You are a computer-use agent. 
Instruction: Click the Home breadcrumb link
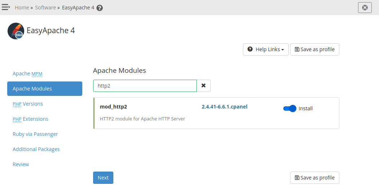pyautogui.click(x=22, y=8)
